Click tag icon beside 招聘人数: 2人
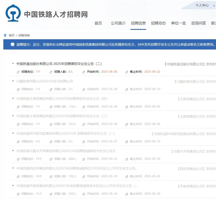 point(51,89)
